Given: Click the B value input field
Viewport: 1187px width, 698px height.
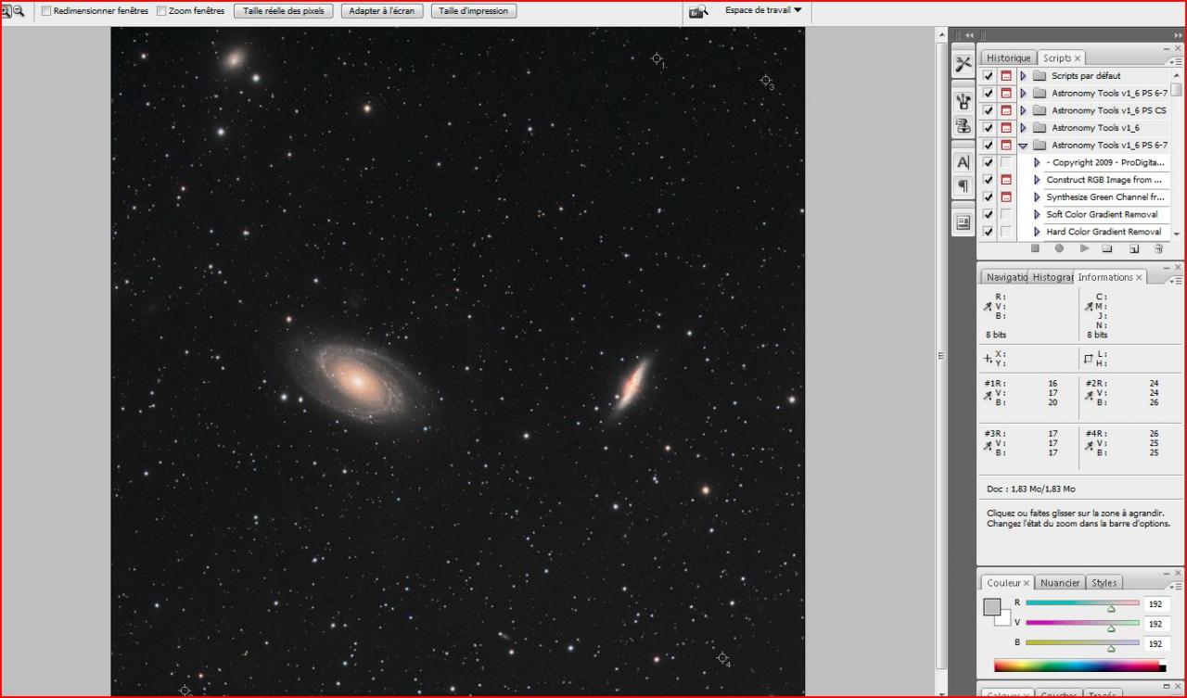Looking at the screenshot, I should click(x=1156, y=643).
